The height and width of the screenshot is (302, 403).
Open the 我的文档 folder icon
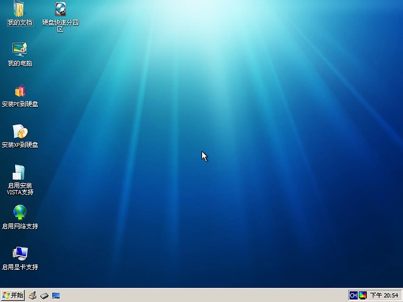pos(20,9)
